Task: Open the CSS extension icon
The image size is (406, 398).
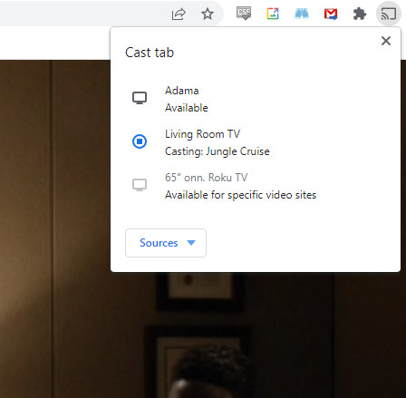Action: [x=244, y=14]
